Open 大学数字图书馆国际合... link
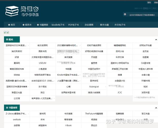This screenshot has height=128, width=158. coord(42,57)
